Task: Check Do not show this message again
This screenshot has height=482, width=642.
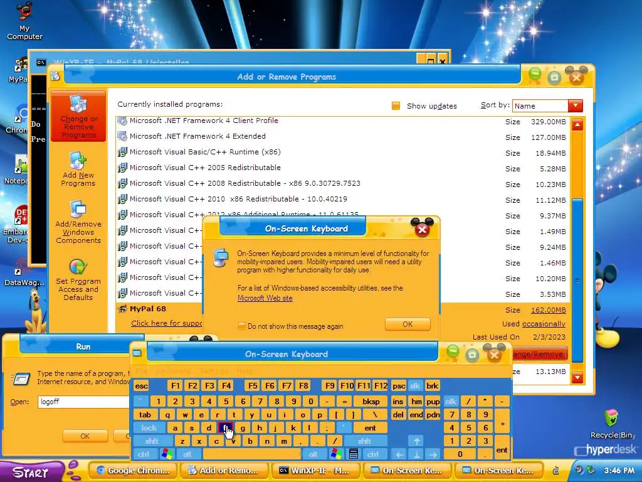Action: coord(242,326)
